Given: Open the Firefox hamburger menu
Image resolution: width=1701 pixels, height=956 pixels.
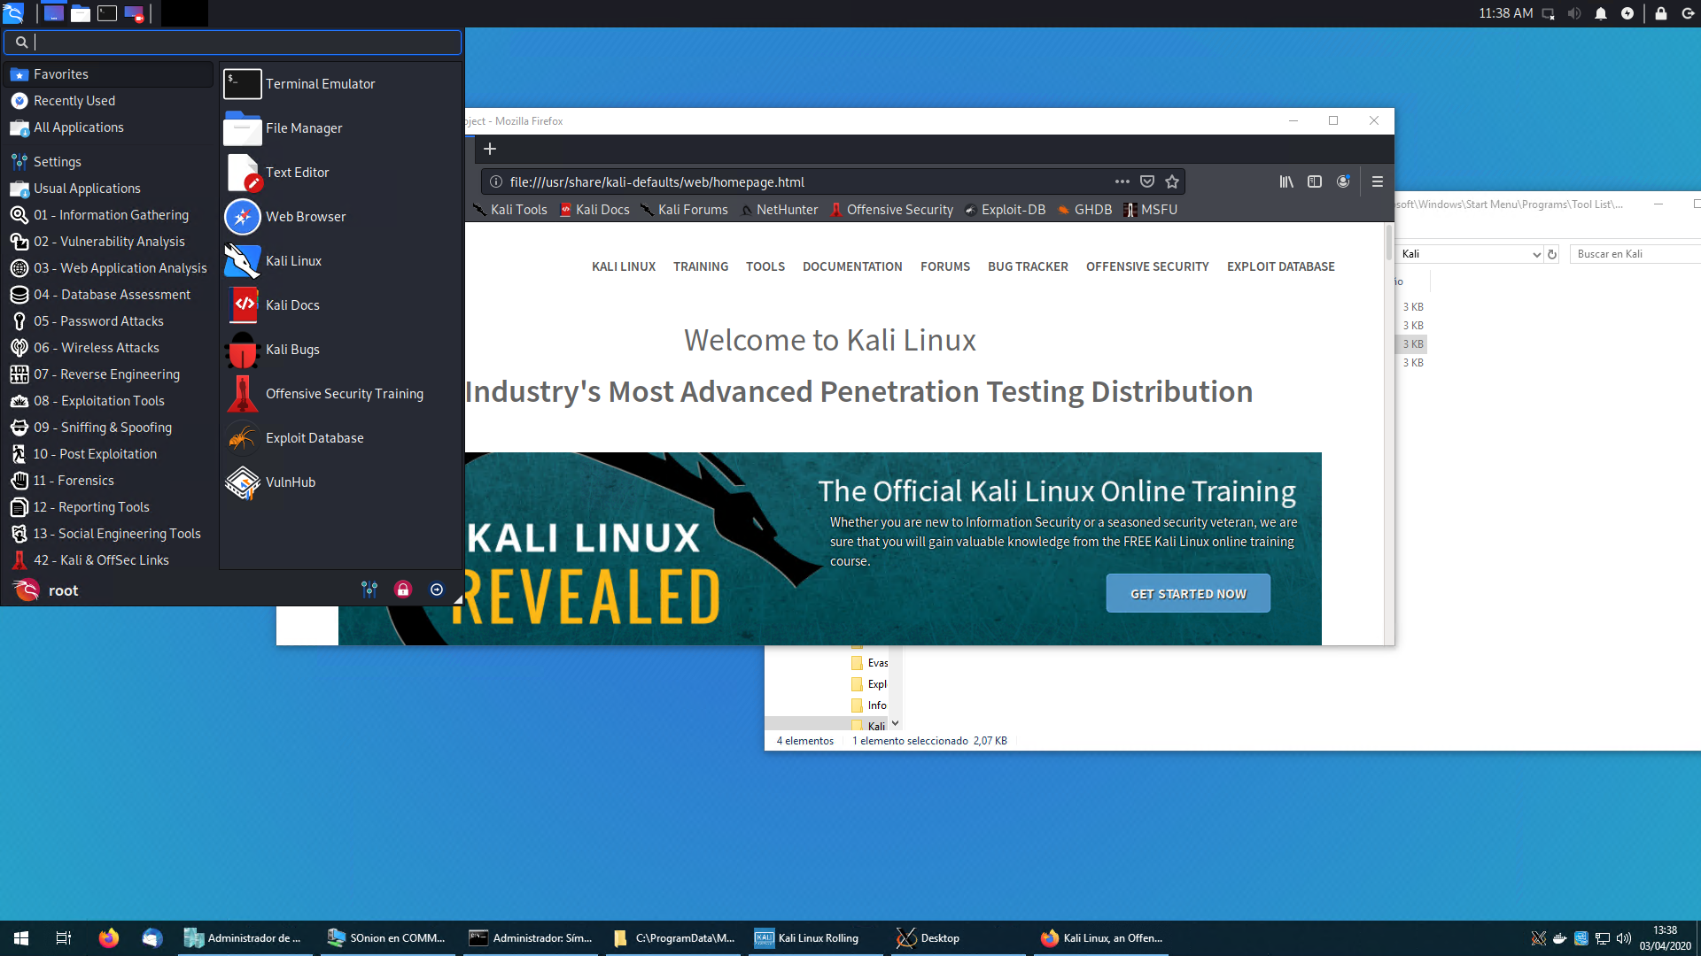Looking at the screenshot, I should [1377, 181].
